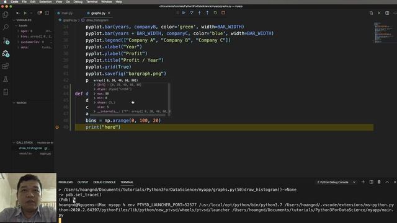Open the Apple menu
The width and height of the screenshot is (397, 223).
[x=5, y=2]
